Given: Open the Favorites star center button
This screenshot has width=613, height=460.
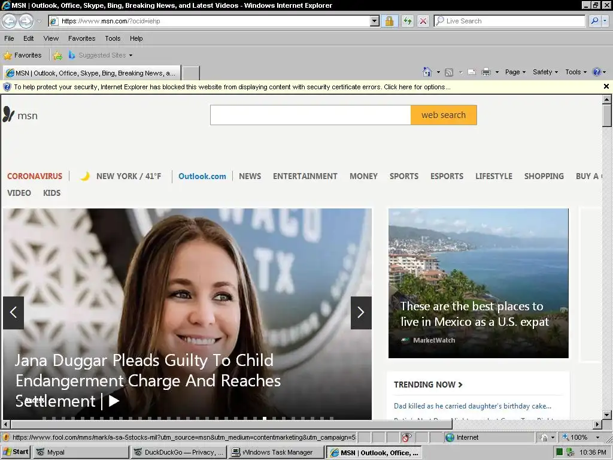Looking at the screenshot, I should point(22,55).
